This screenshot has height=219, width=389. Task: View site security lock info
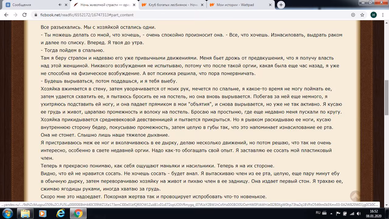36,15
